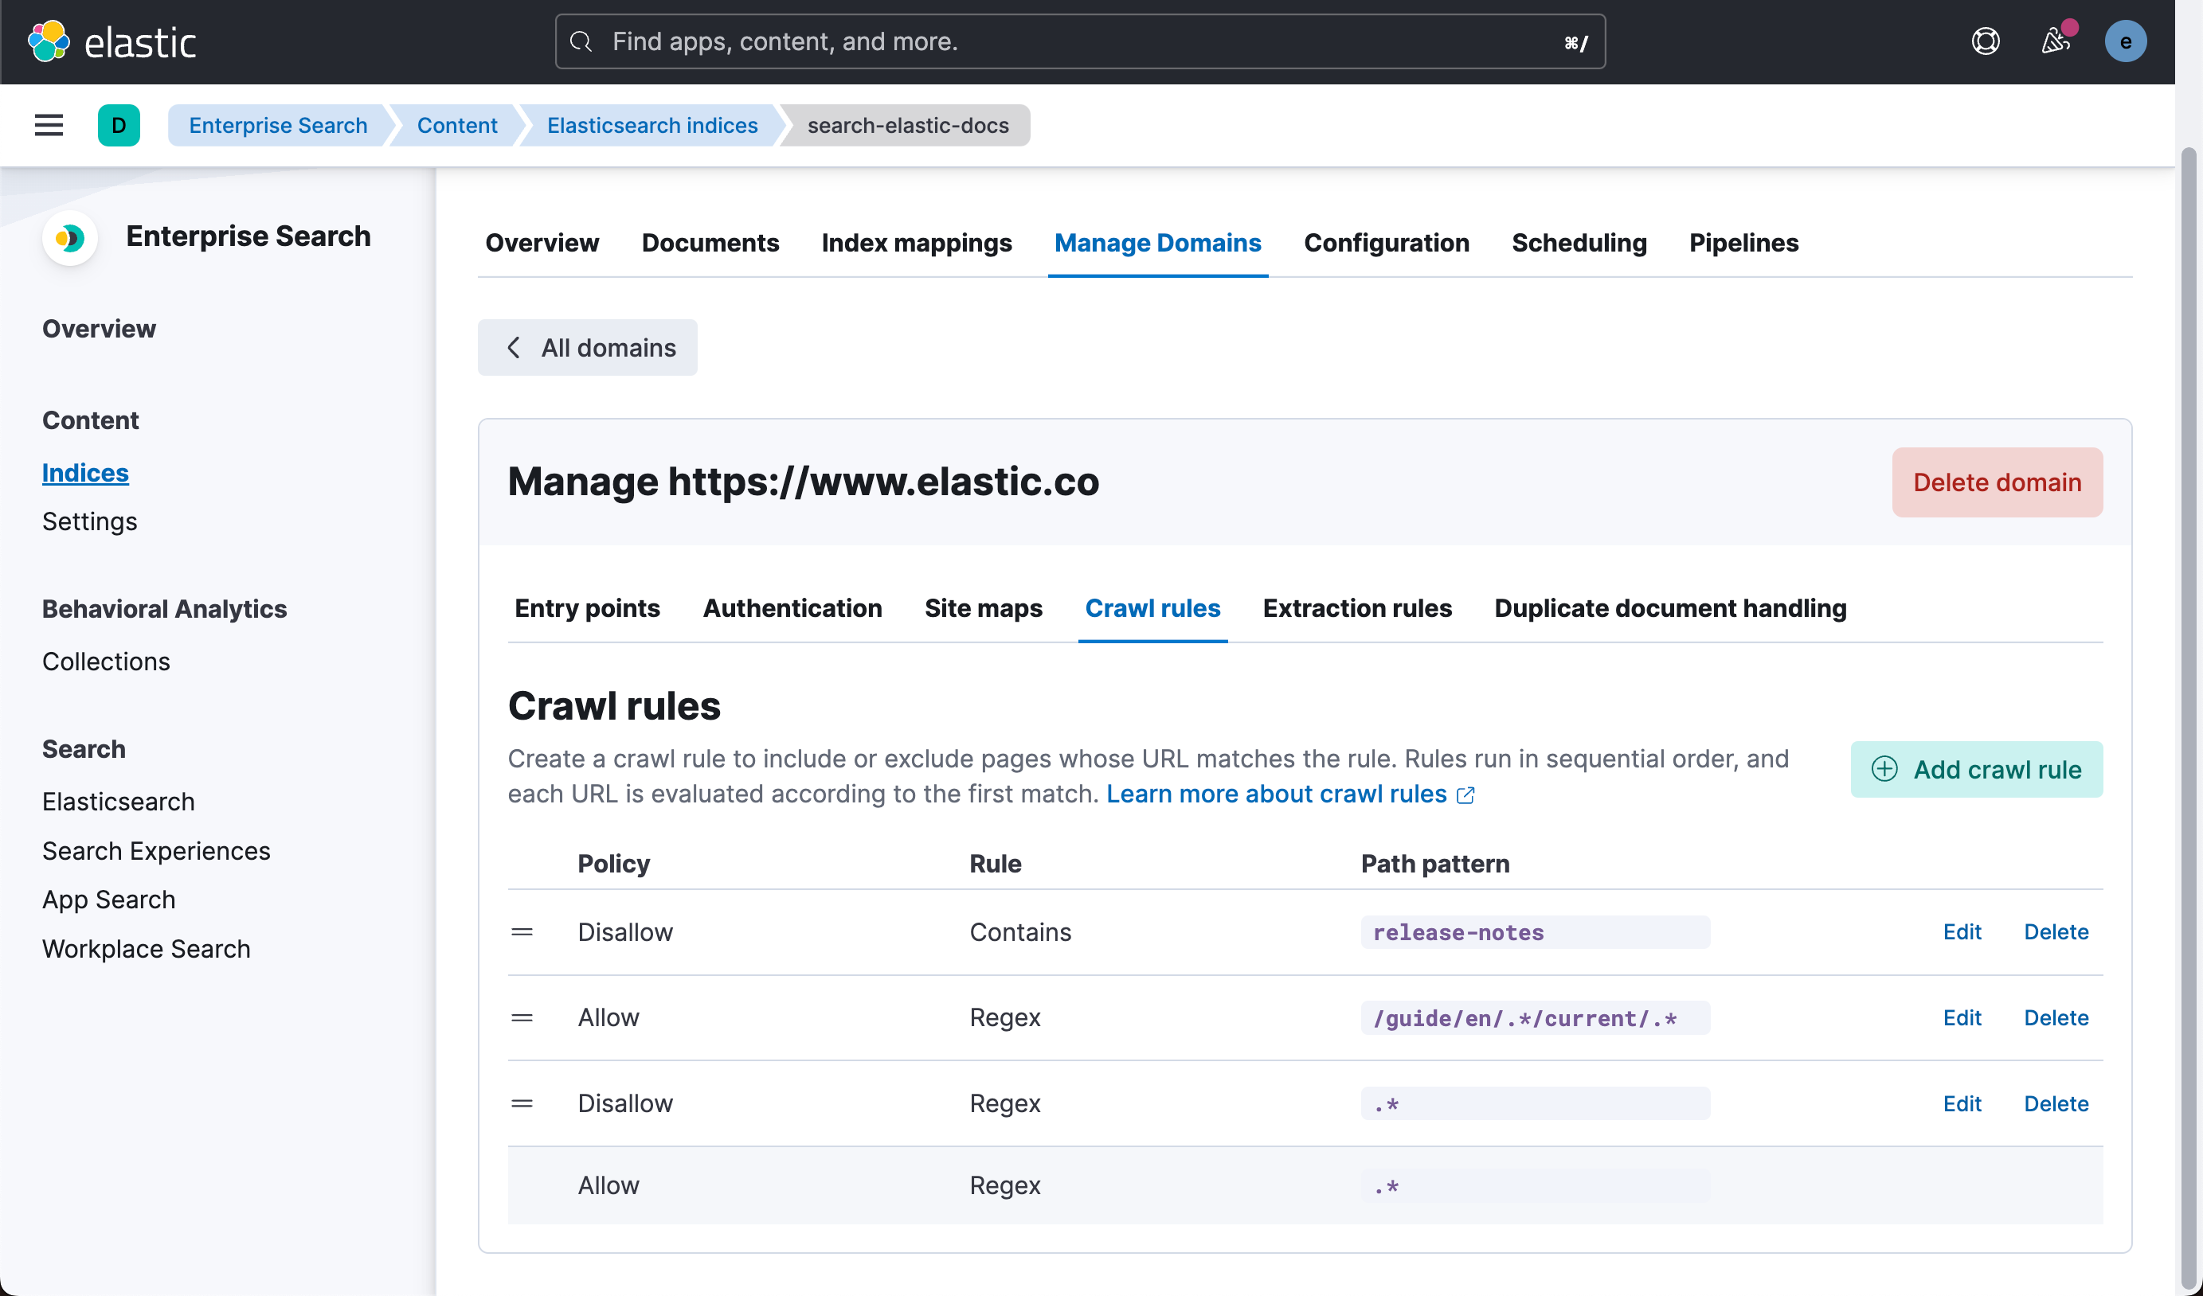The image size is (2203, 1296).
Task: Click the release-notes path pattern
Action: 1534,931
